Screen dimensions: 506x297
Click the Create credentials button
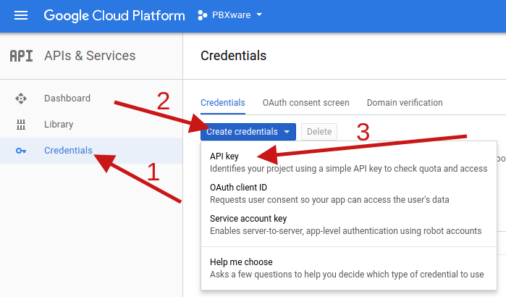[248, 132]
